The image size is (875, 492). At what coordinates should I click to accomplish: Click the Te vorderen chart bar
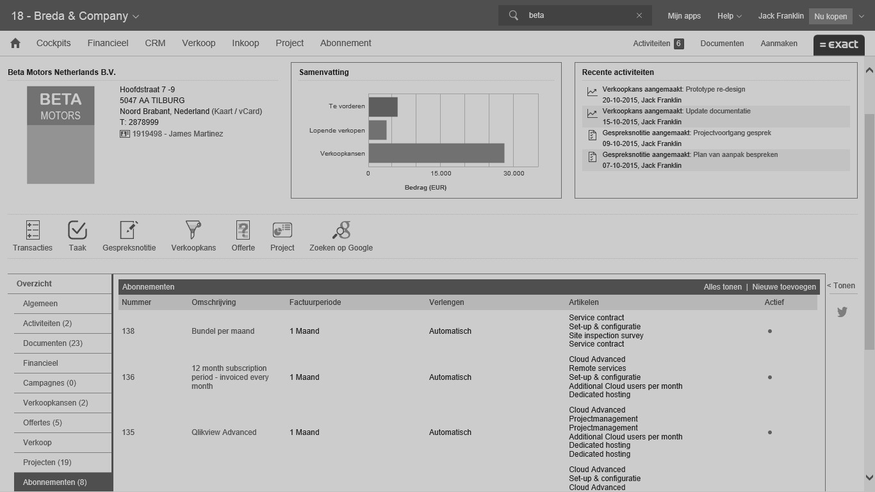383,107
